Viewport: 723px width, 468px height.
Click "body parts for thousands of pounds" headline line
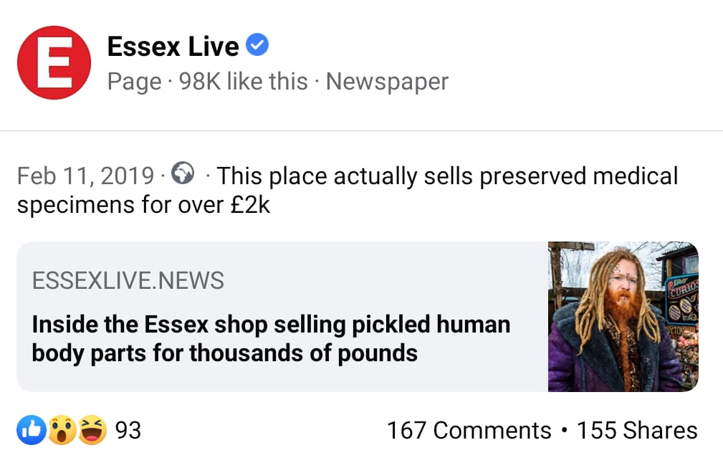pos(224,353)
